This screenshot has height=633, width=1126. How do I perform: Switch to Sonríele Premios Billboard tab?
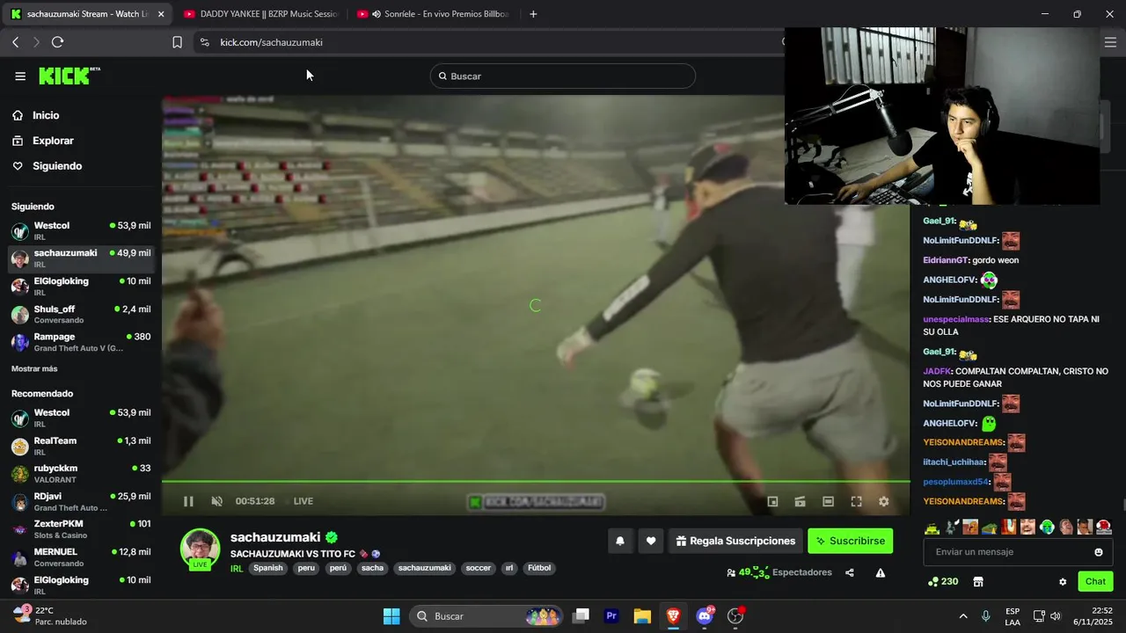tap(435, 14)
